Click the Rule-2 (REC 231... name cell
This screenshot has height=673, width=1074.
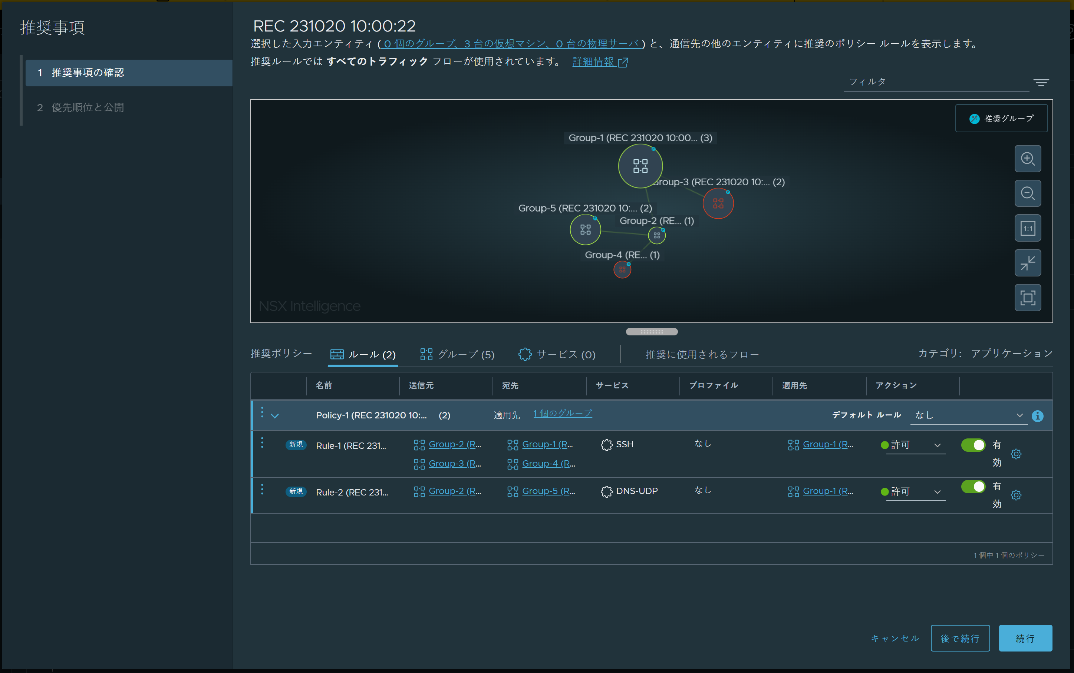tap(352, 492)
